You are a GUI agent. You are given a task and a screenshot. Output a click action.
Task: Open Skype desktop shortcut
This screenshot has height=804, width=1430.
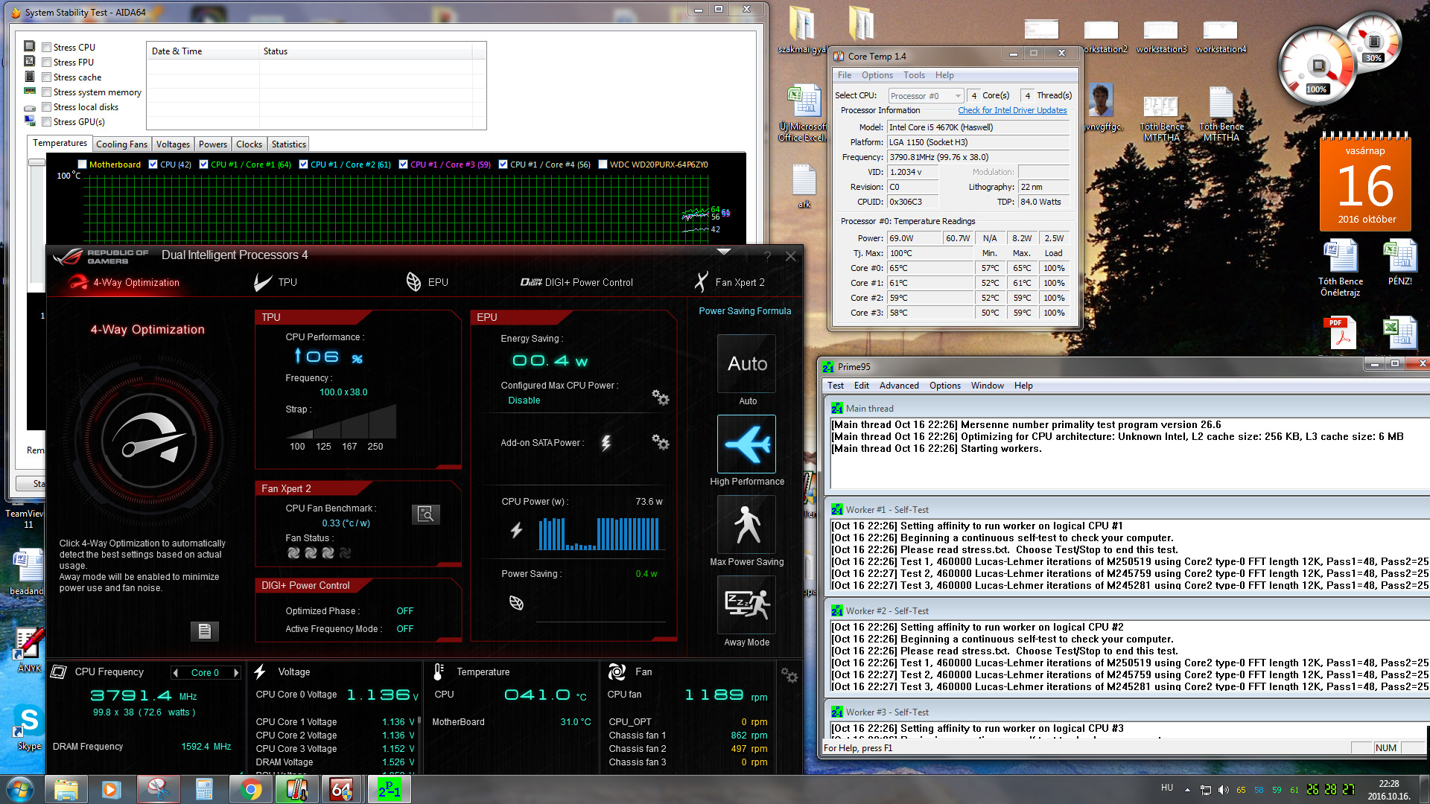tap(29, 727)
